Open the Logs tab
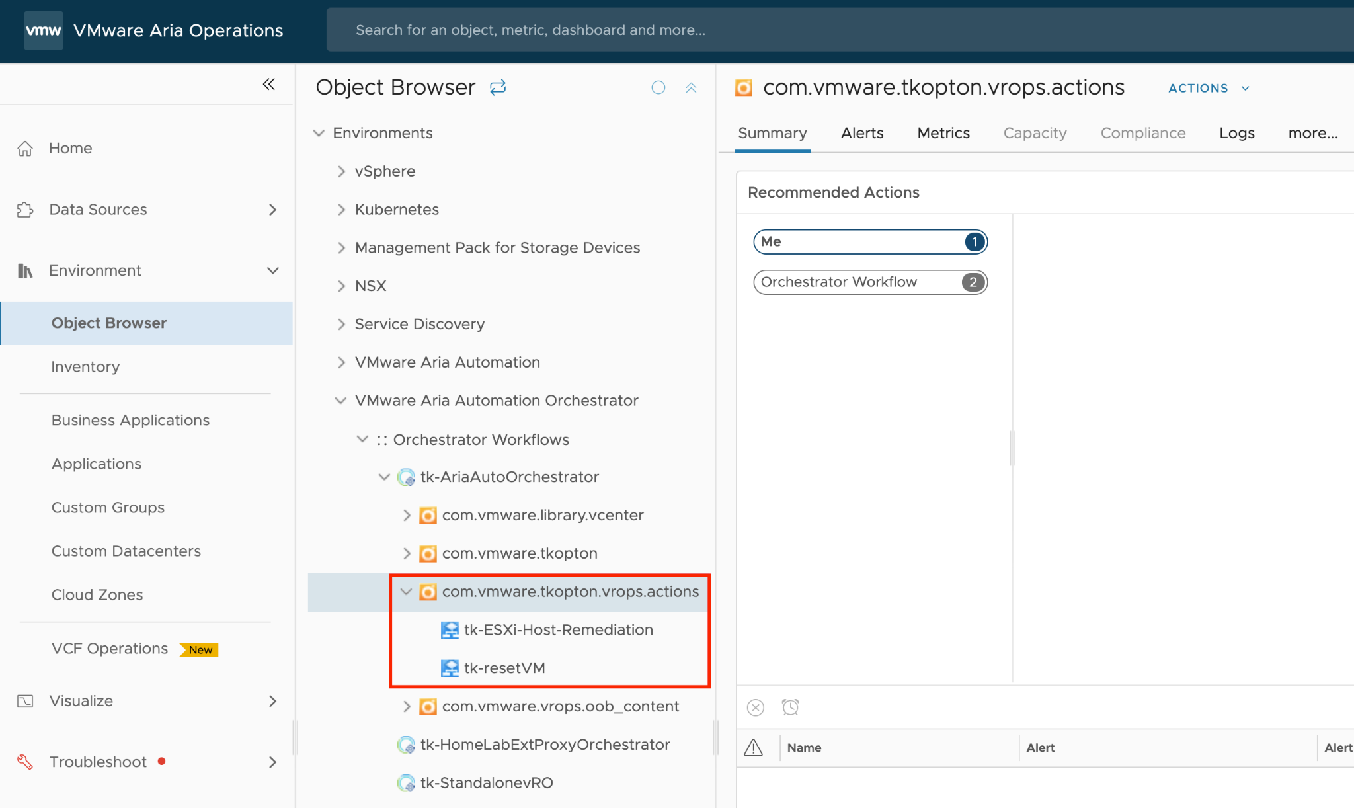Image resolution: width=1354 pixels, height=808 pixels. click(1237, 133)
